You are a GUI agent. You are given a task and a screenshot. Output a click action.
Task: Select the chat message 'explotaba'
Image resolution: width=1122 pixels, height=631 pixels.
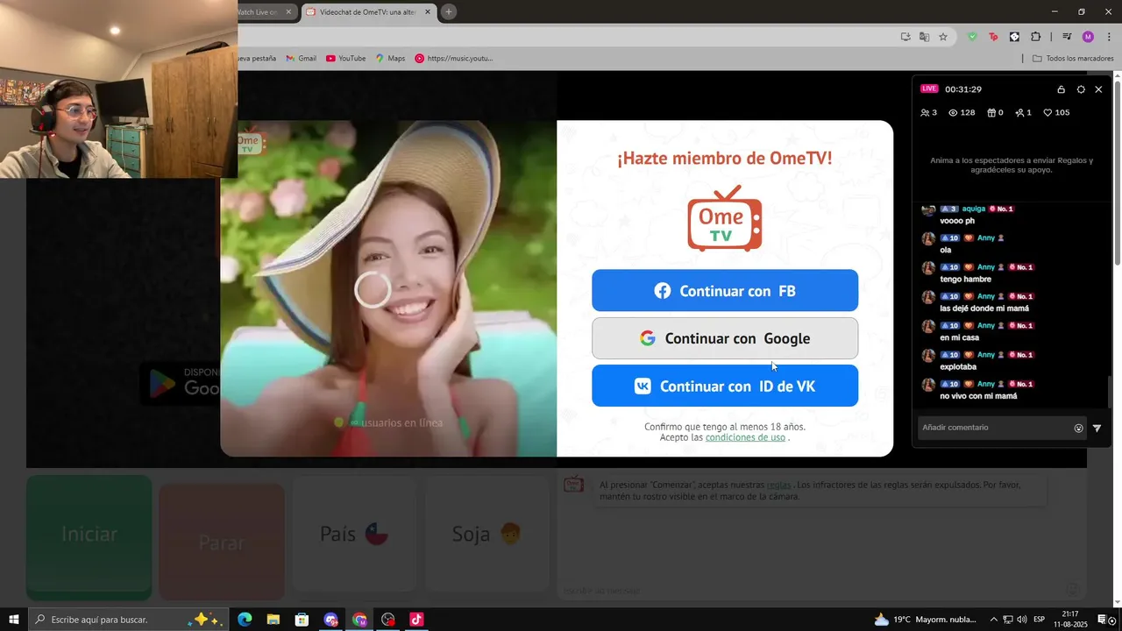pyautogui.click(x=958, y=367)
